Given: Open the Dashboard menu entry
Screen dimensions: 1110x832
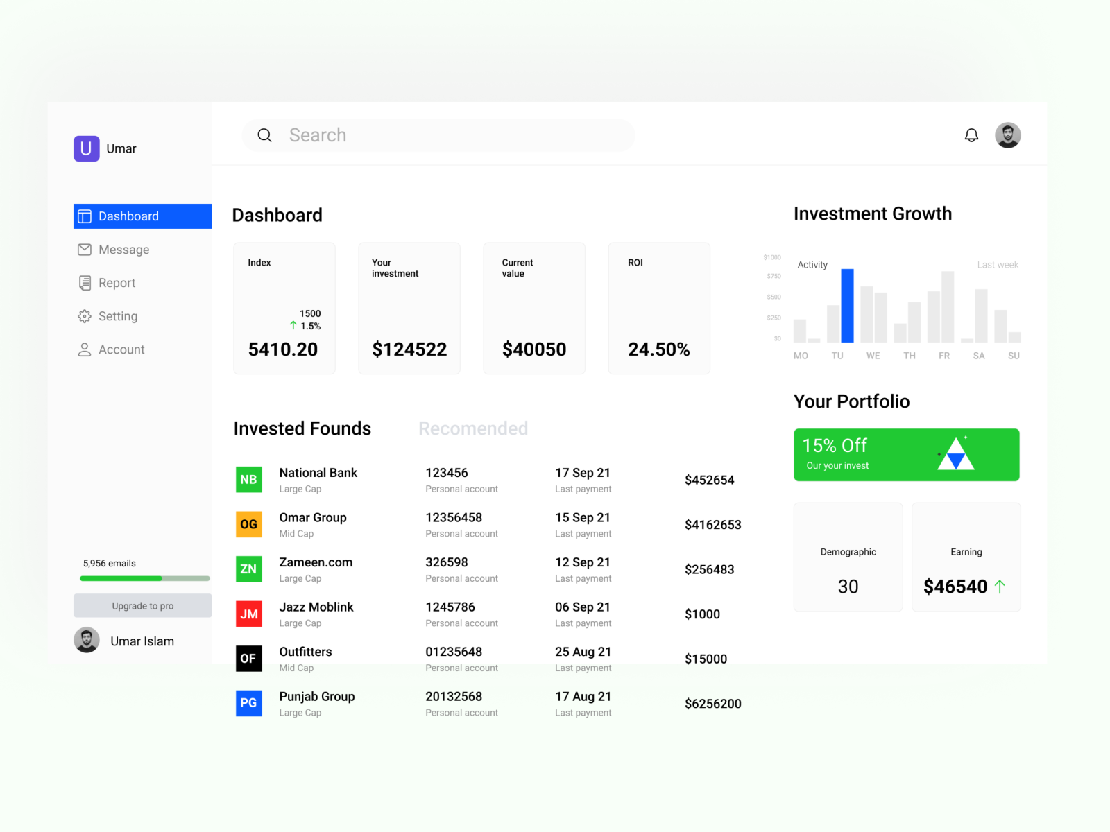Looking at the screenshot, I should coord(129,216).
